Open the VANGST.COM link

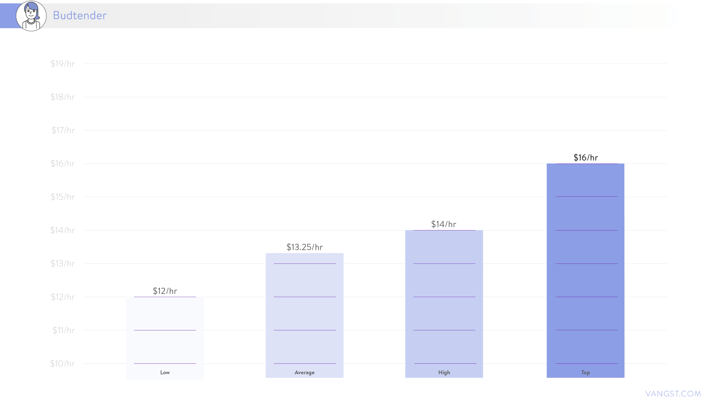click(x=673, y=394)
